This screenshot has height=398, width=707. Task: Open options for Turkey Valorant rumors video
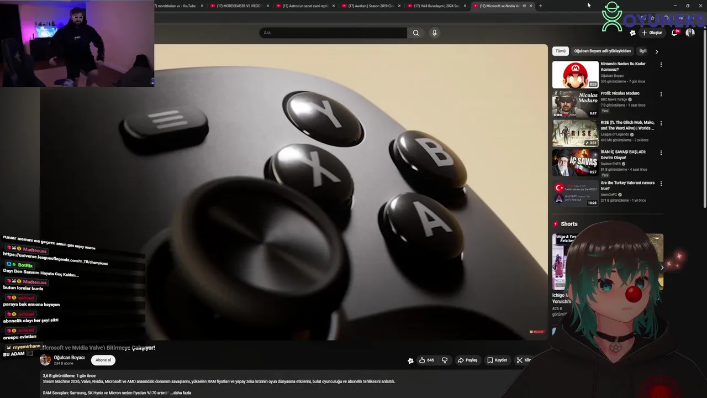pyautogui.click(x=661, y=184)
